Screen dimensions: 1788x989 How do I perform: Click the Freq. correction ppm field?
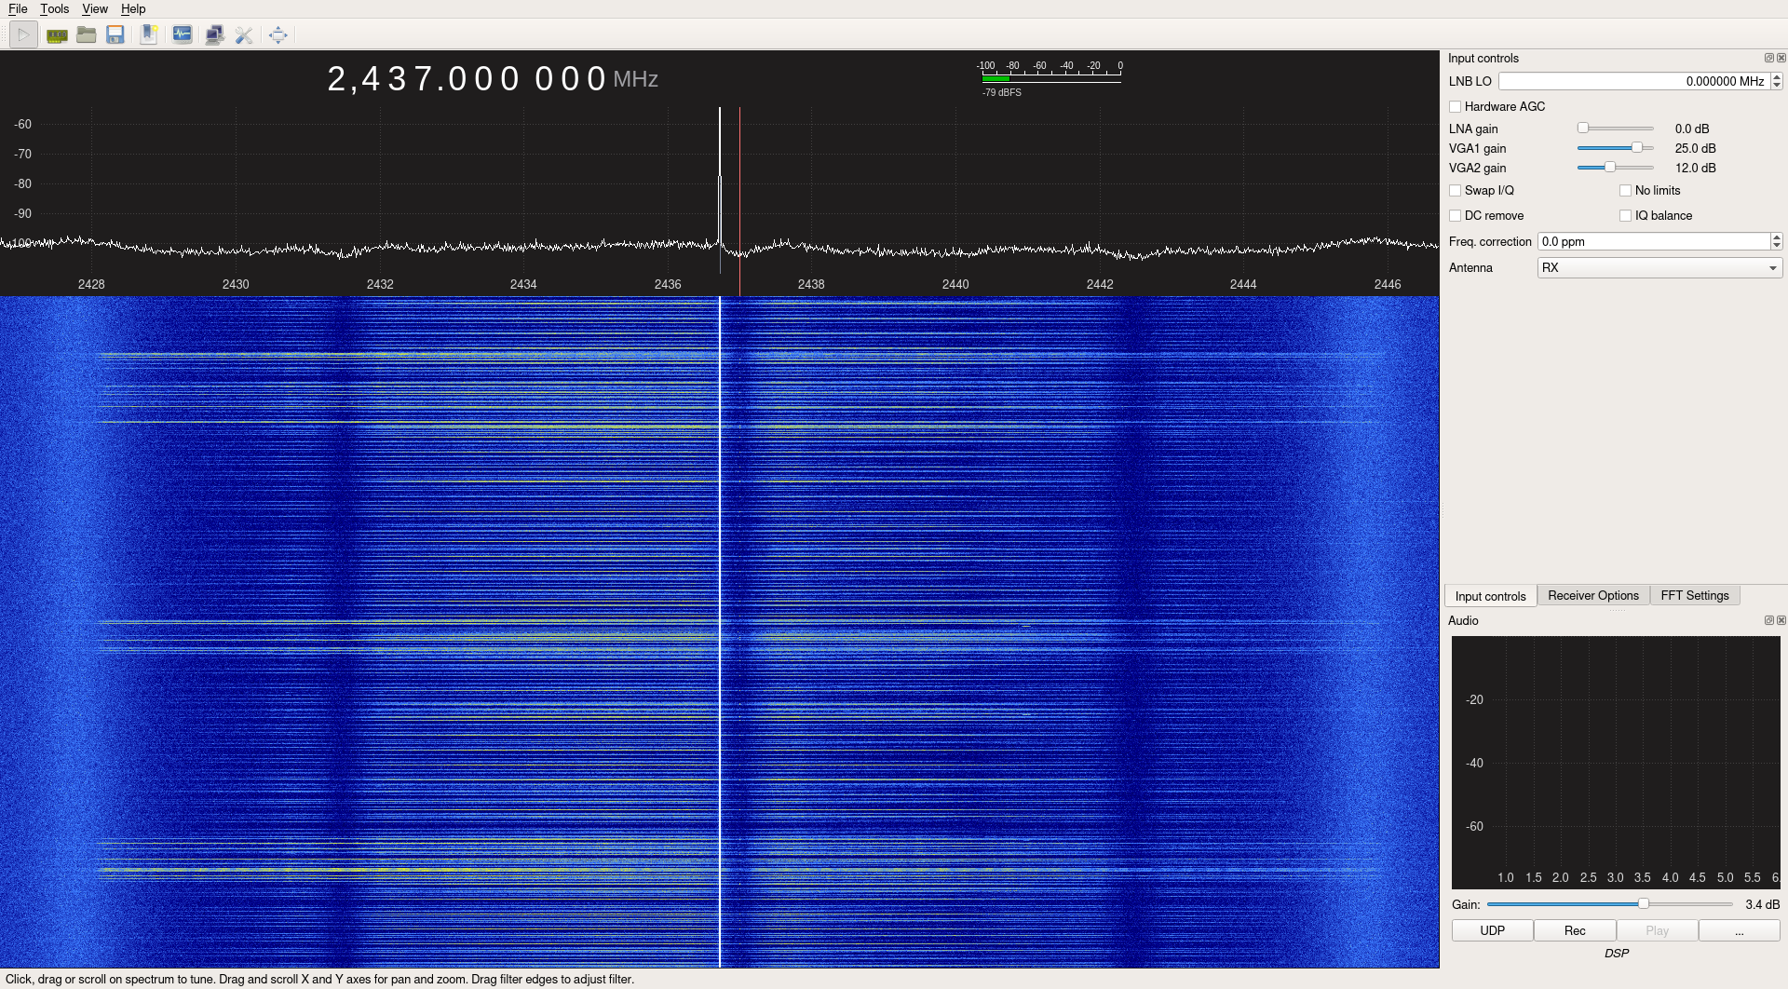pos(1654,242)
